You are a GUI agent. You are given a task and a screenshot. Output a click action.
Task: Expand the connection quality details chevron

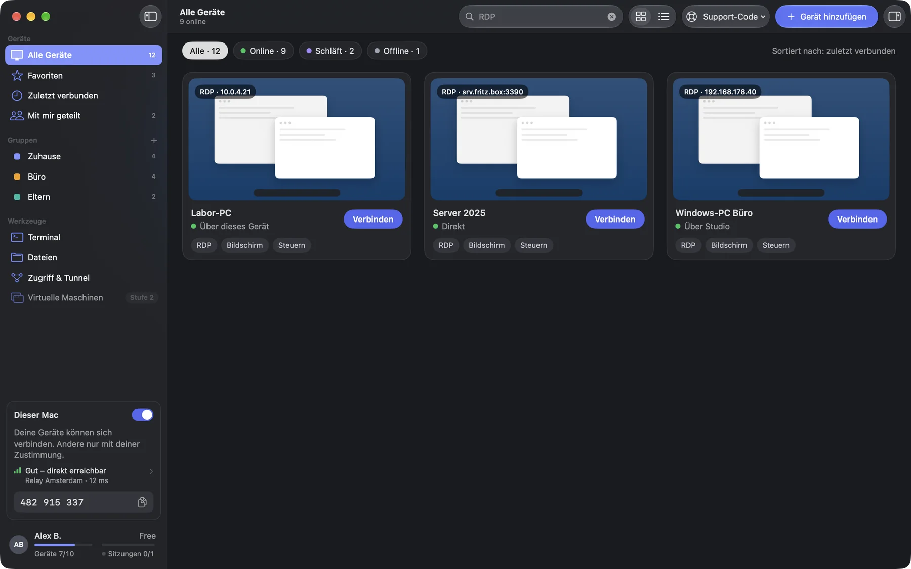(151, 471)
